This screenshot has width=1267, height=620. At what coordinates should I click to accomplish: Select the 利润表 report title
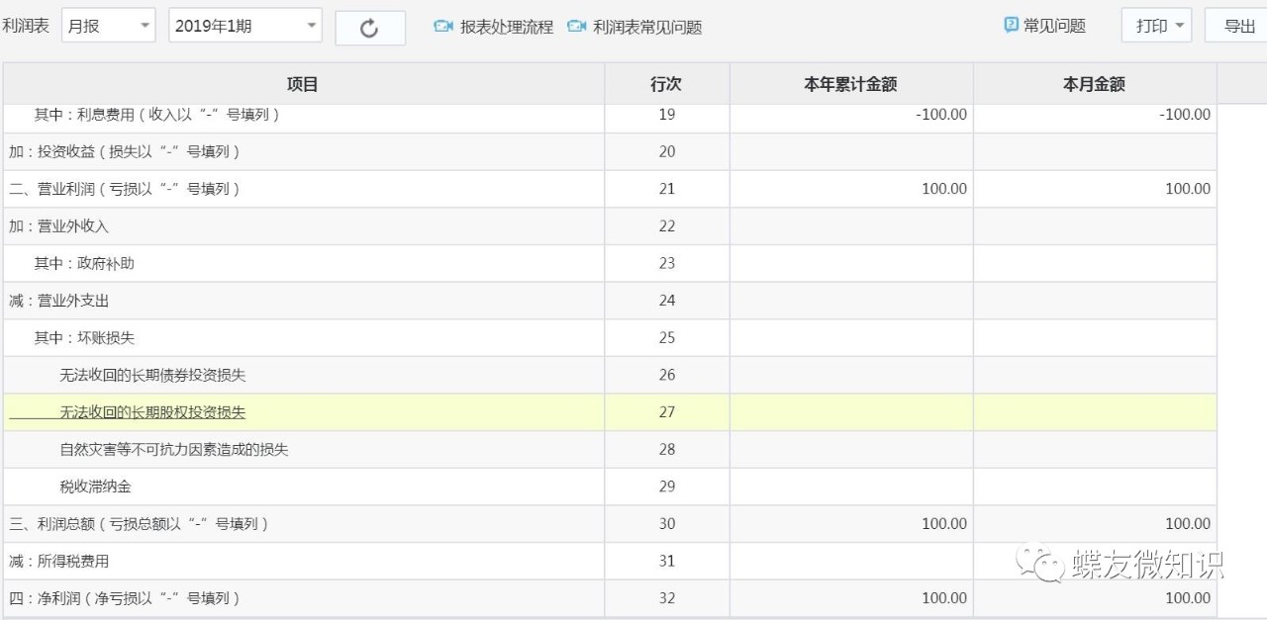click(24, 26)
